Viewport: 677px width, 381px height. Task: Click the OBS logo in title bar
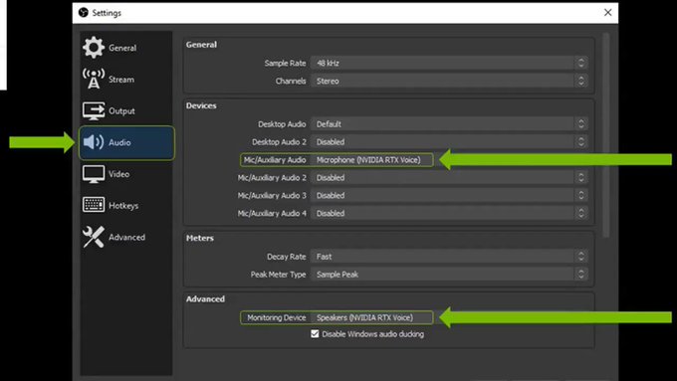click(x=84, y=13)
